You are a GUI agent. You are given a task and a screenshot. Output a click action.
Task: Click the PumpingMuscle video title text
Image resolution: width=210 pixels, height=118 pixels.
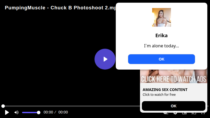tap(60, 8)
